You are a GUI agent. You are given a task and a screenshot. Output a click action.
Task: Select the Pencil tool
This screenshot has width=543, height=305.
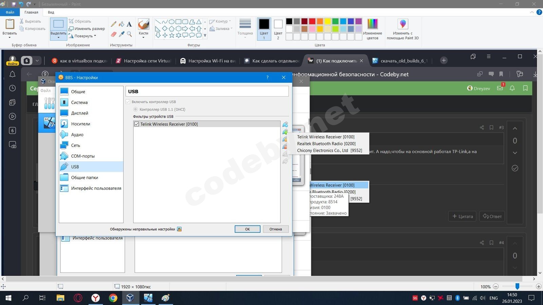(x=113, y=24)
